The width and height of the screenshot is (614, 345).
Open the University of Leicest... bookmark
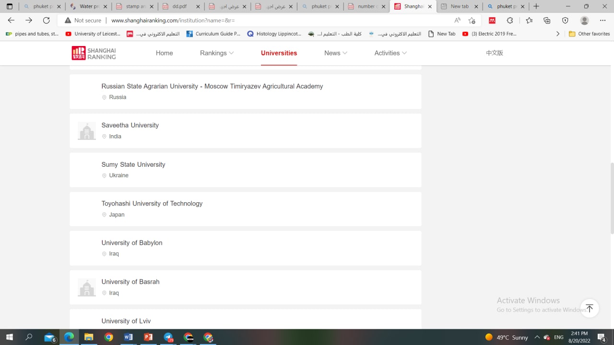pyautogui.click(x=93, y=34)
